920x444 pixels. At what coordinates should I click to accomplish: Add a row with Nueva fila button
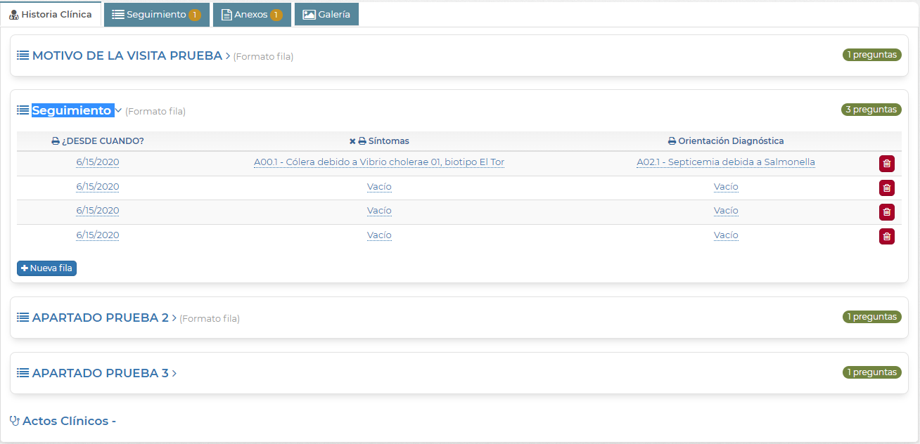point(46,268)
